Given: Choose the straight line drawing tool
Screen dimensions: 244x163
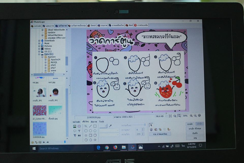Looking at the screenshot, I should coord(90,126).
